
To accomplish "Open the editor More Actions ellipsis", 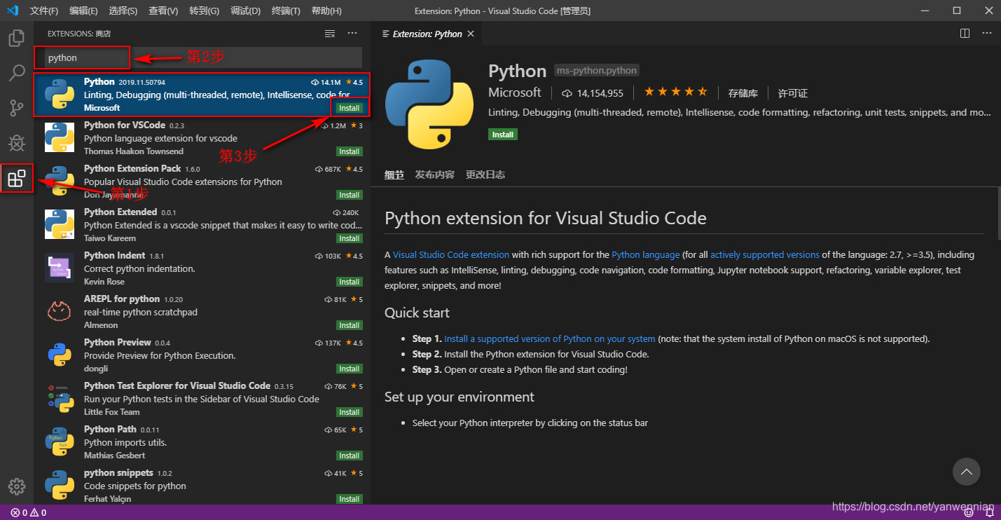I will pyautogui.click(x=986, y=34).
